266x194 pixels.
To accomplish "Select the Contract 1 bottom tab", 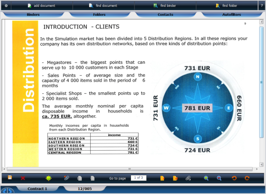I will point(37,189).
